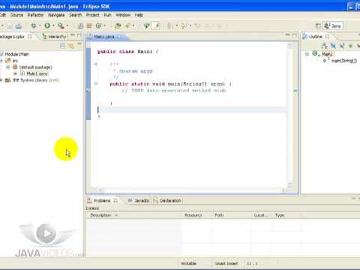Click the Back navigation arrow icon

207,25
